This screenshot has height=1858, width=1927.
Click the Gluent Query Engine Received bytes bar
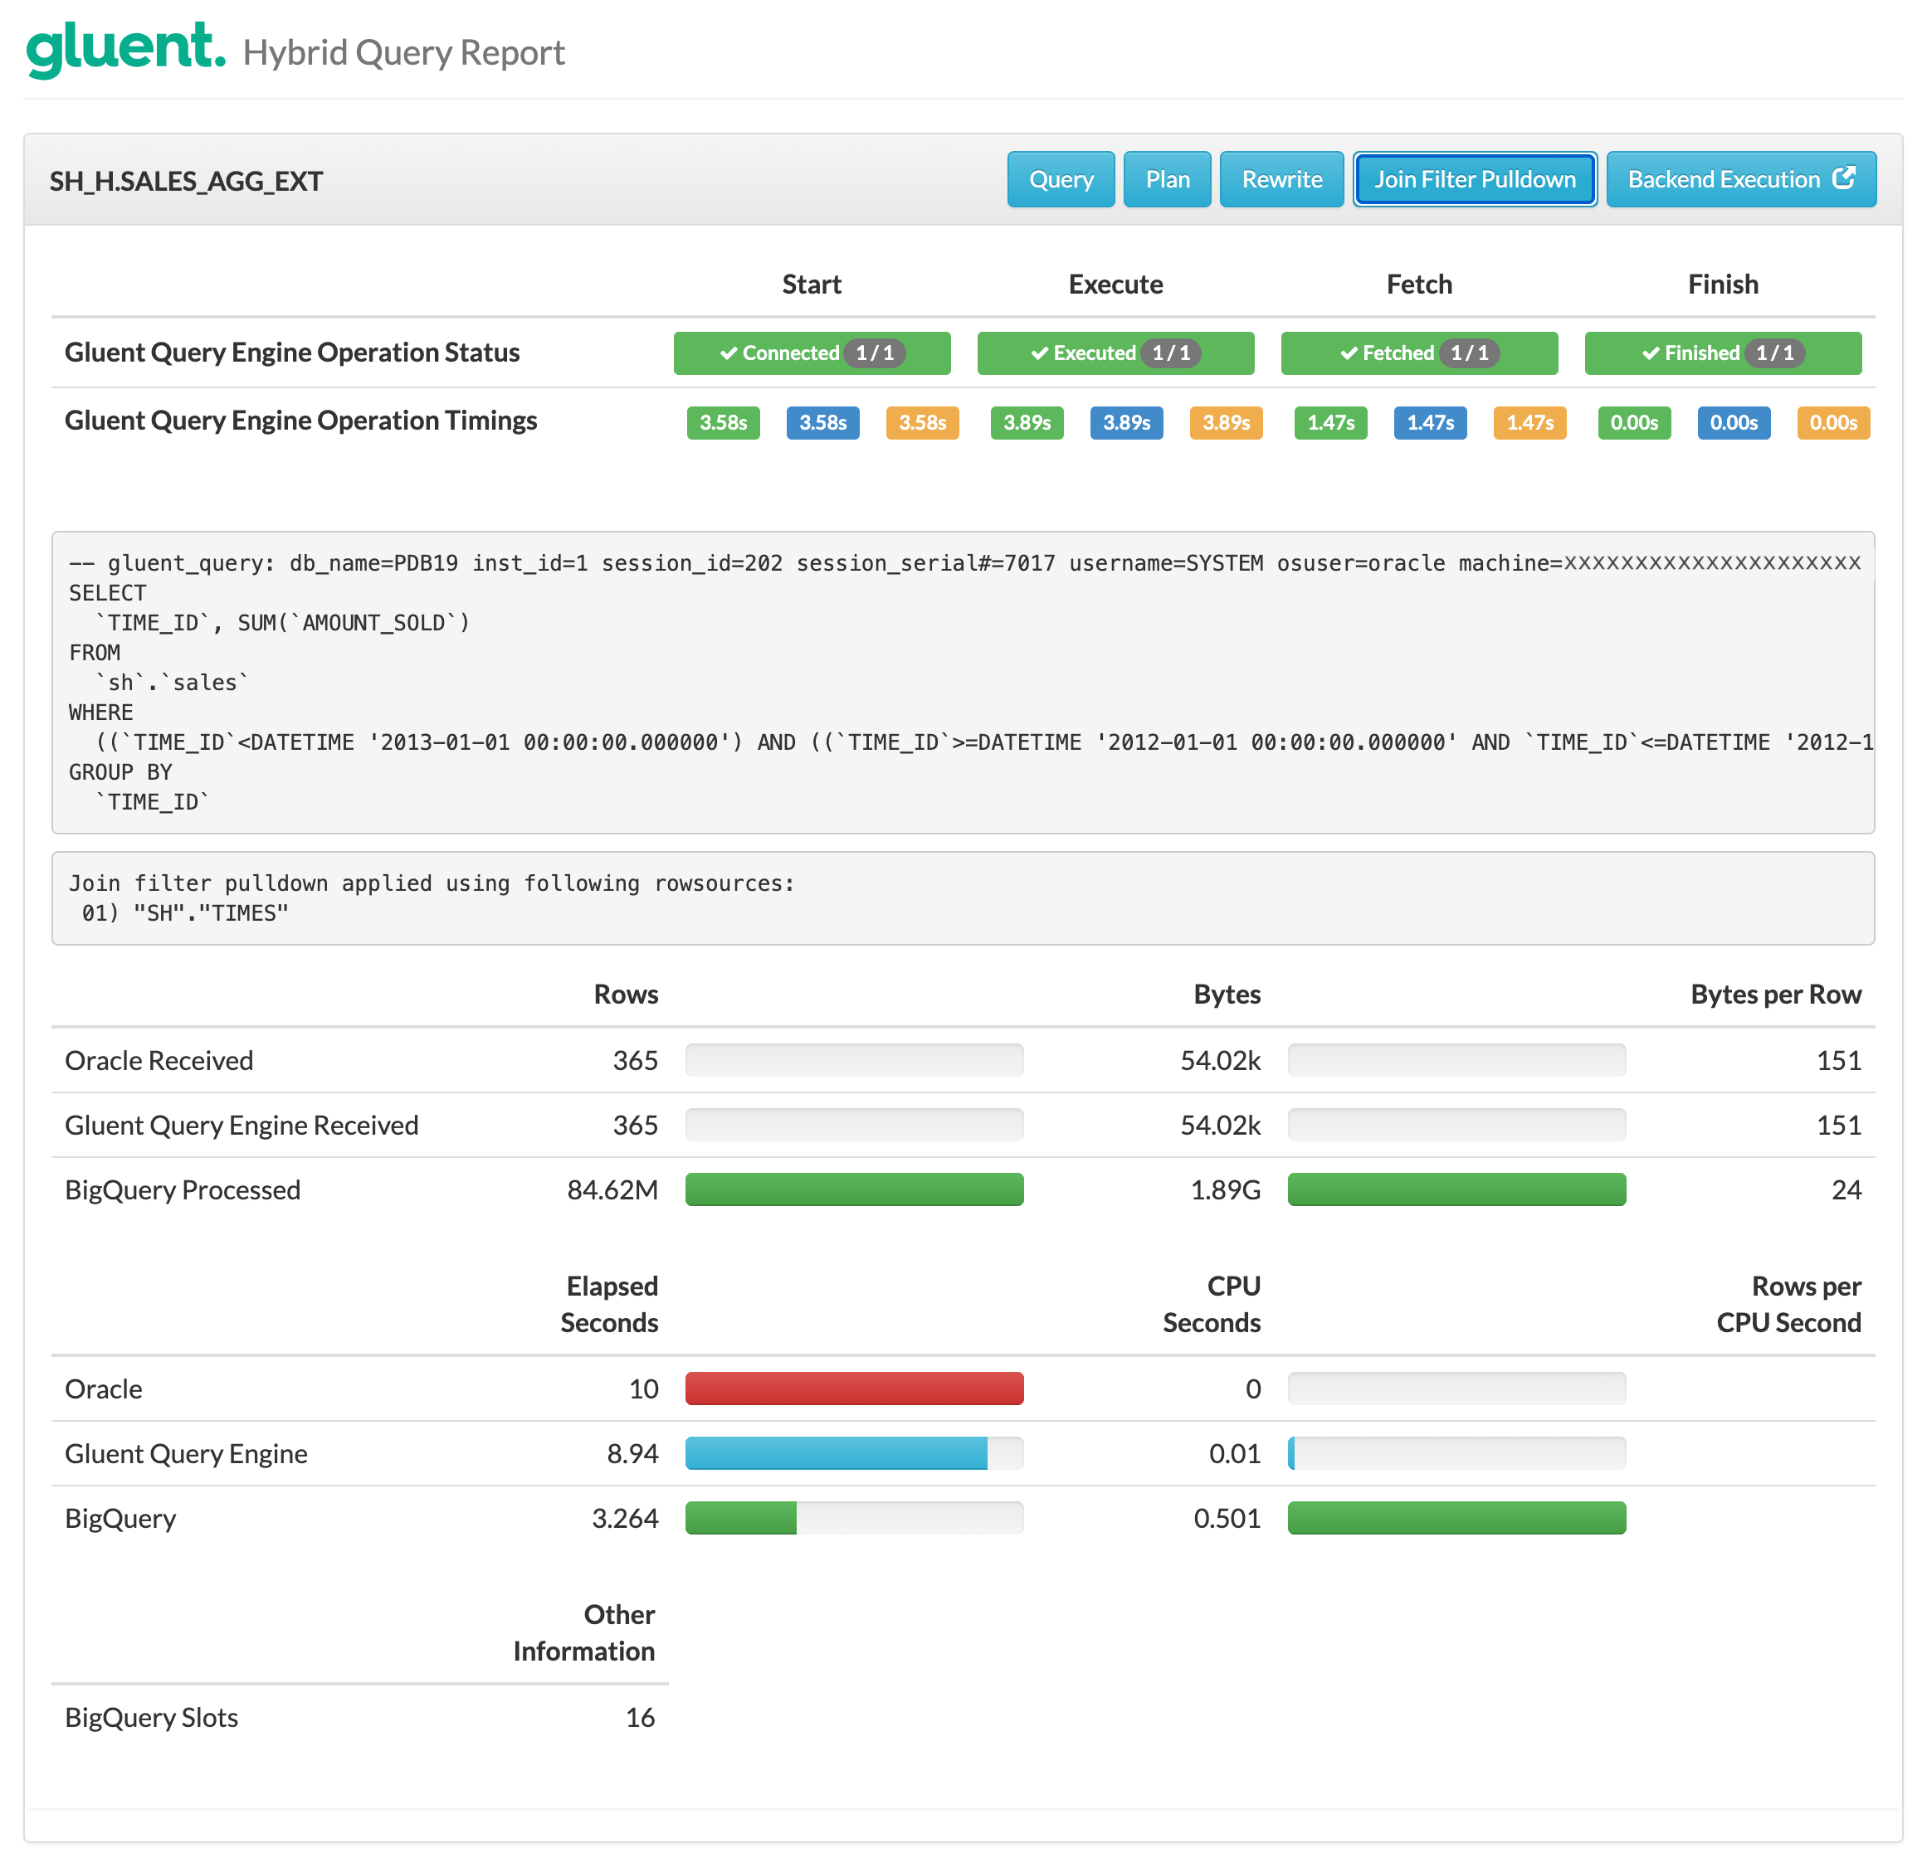click(1457, 1124)
